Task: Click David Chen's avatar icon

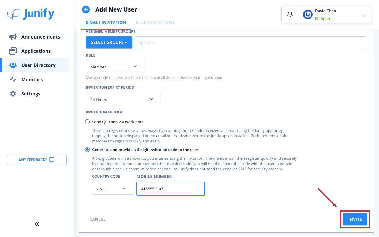Action: pyautogui.click(x=308, y=15)
